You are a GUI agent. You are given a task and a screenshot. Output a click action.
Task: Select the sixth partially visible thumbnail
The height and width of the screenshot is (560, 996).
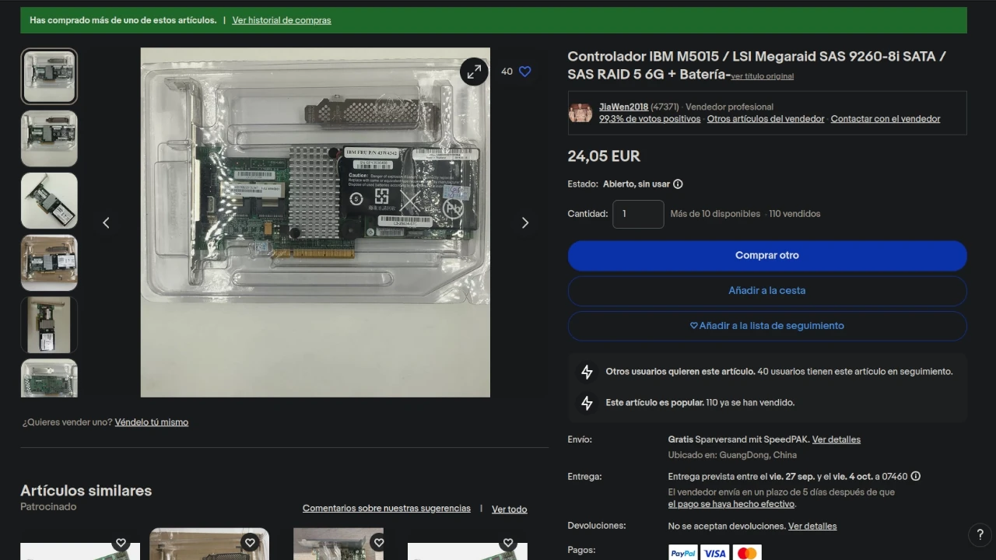click(x=49, y=378)
